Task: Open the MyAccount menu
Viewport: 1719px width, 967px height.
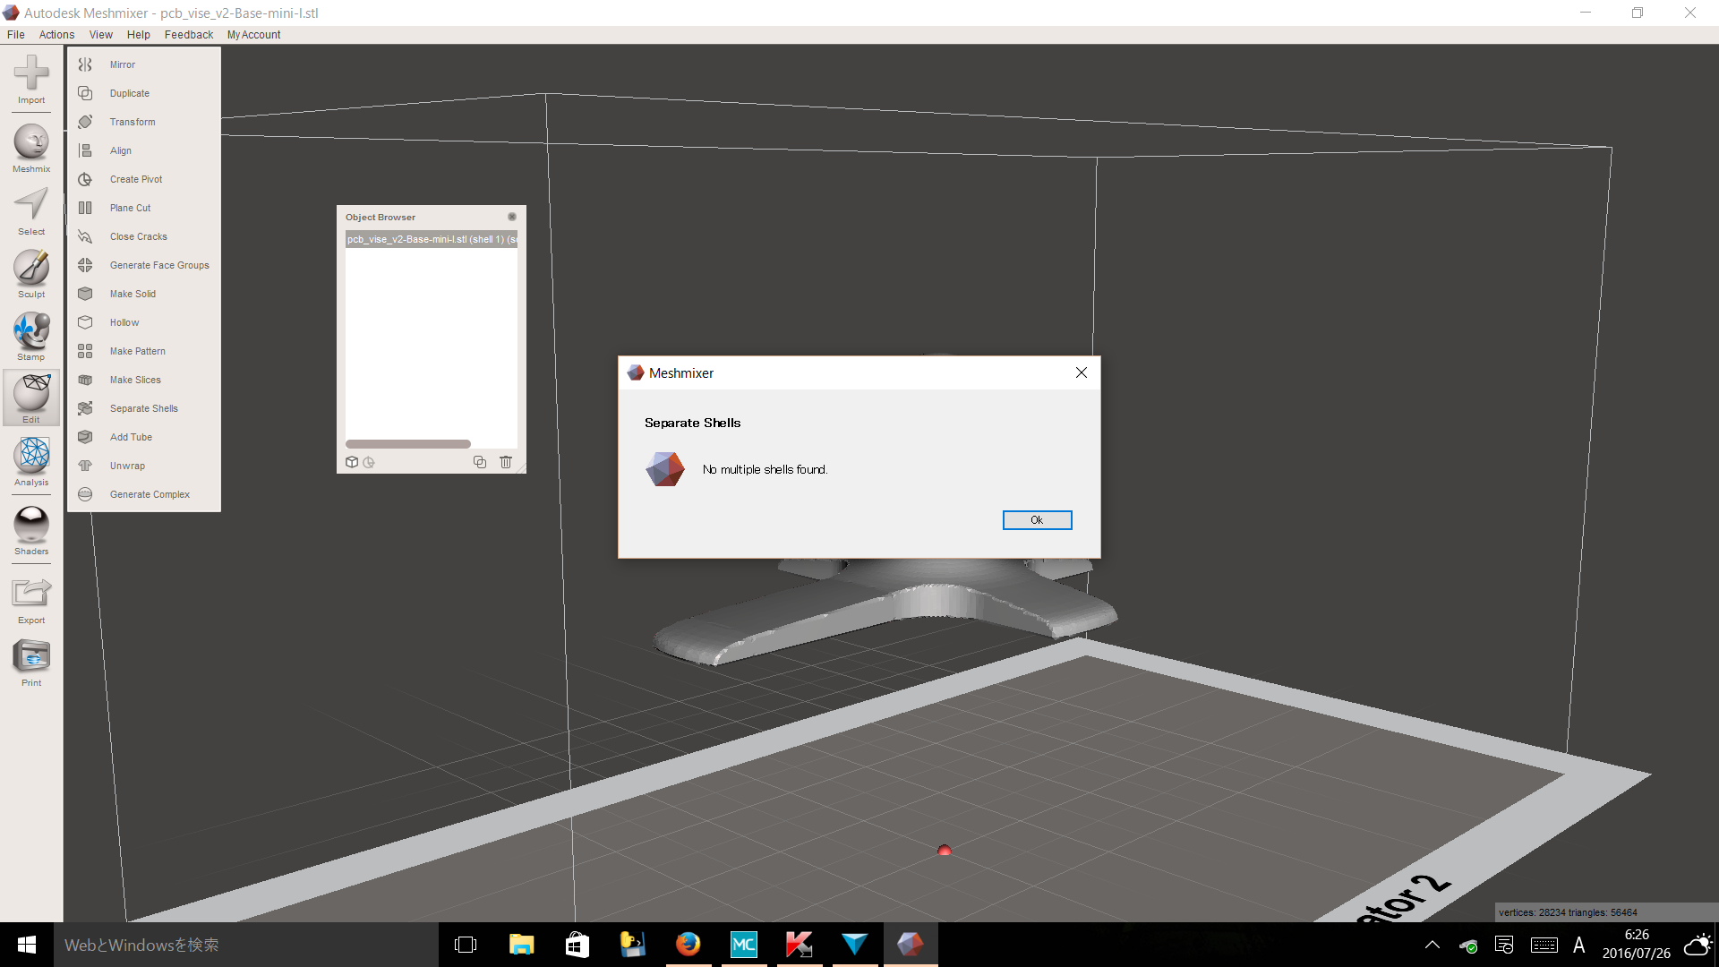Action: pyautogui.click(x=253, y=35)
